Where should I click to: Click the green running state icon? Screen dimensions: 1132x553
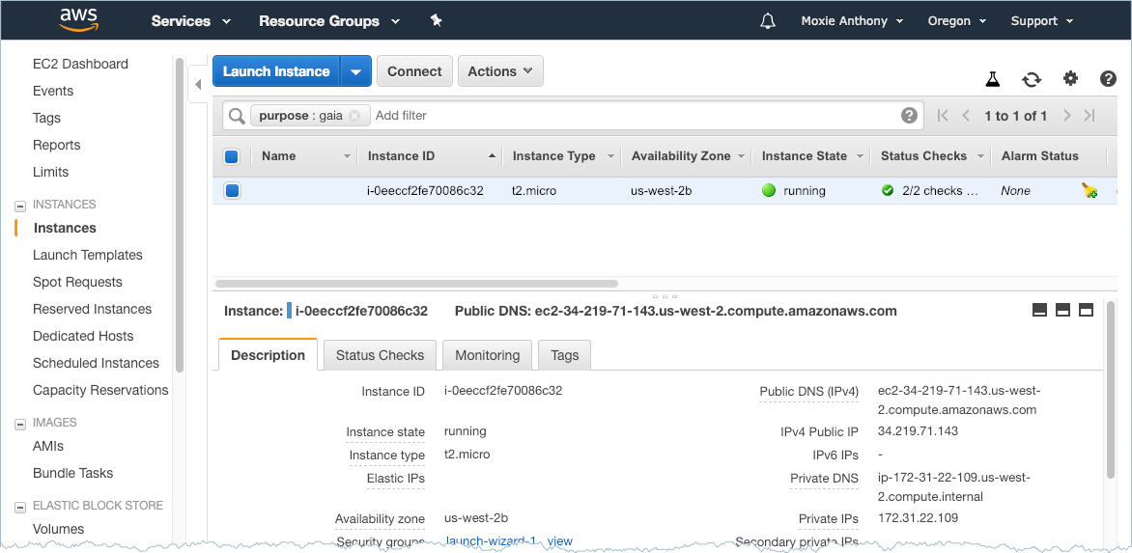(769, 191)
